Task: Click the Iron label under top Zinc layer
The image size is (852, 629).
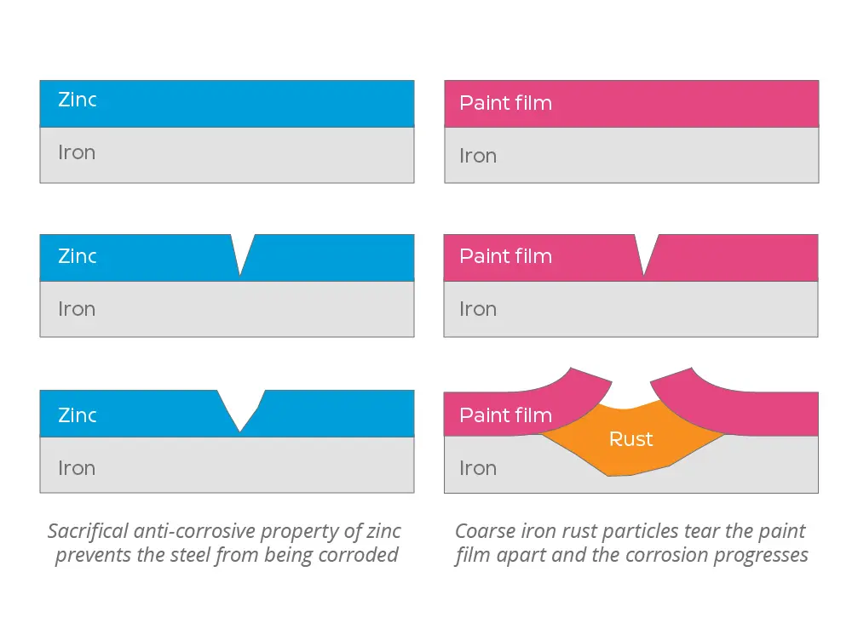Action: pos(77,152)
